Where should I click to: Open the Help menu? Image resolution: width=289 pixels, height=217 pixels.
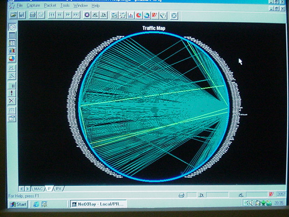(96, 6)
